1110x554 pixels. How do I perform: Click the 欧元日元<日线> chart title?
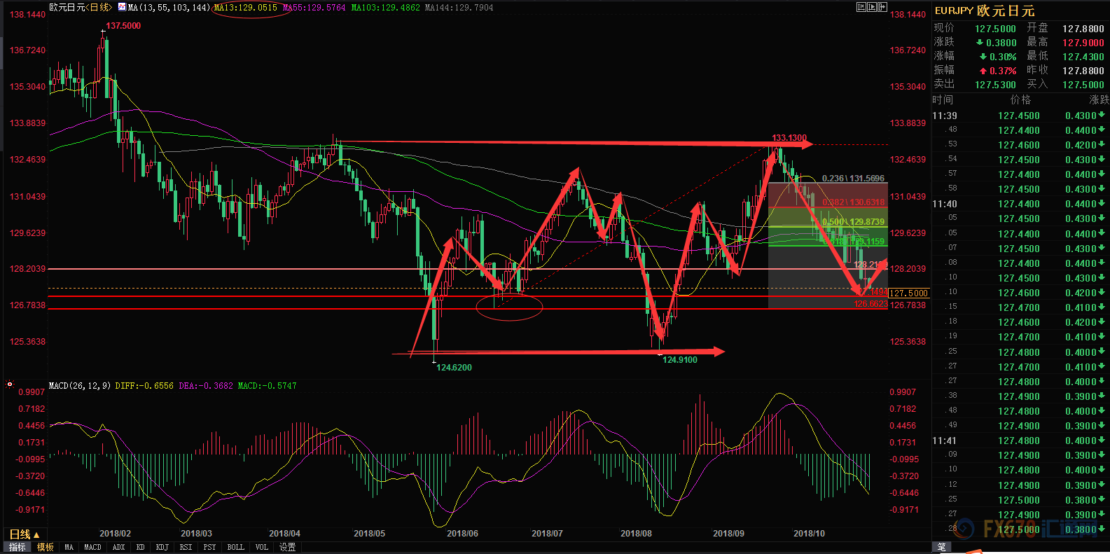pyautogui.click(x=81, y=7)
